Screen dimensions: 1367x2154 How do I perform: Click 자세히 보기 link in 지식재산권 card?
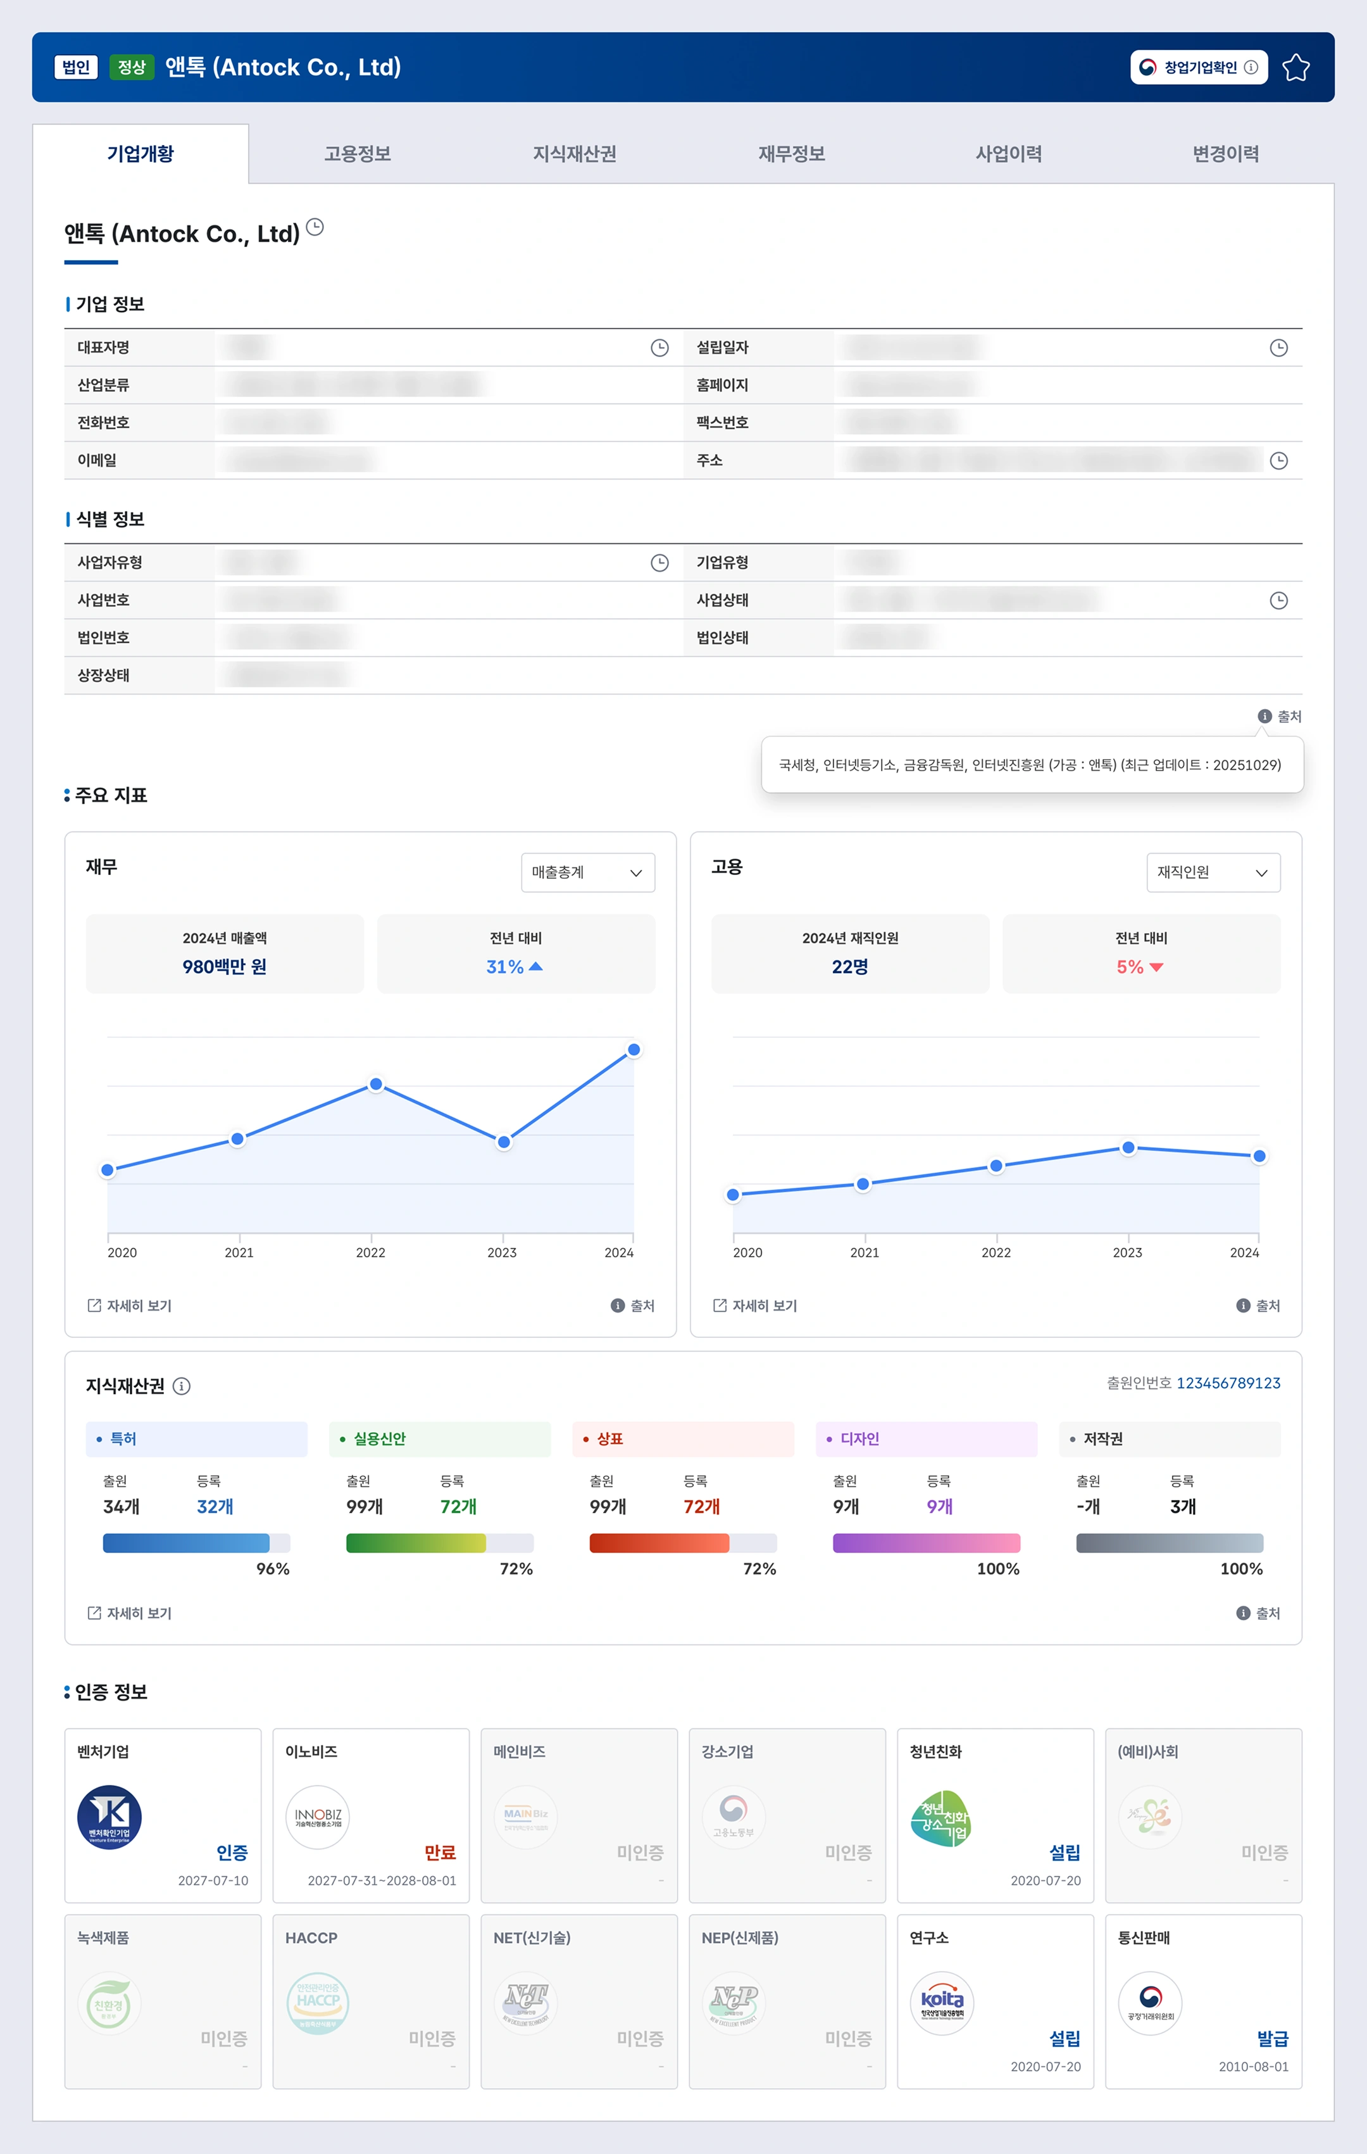(130, 1613)
